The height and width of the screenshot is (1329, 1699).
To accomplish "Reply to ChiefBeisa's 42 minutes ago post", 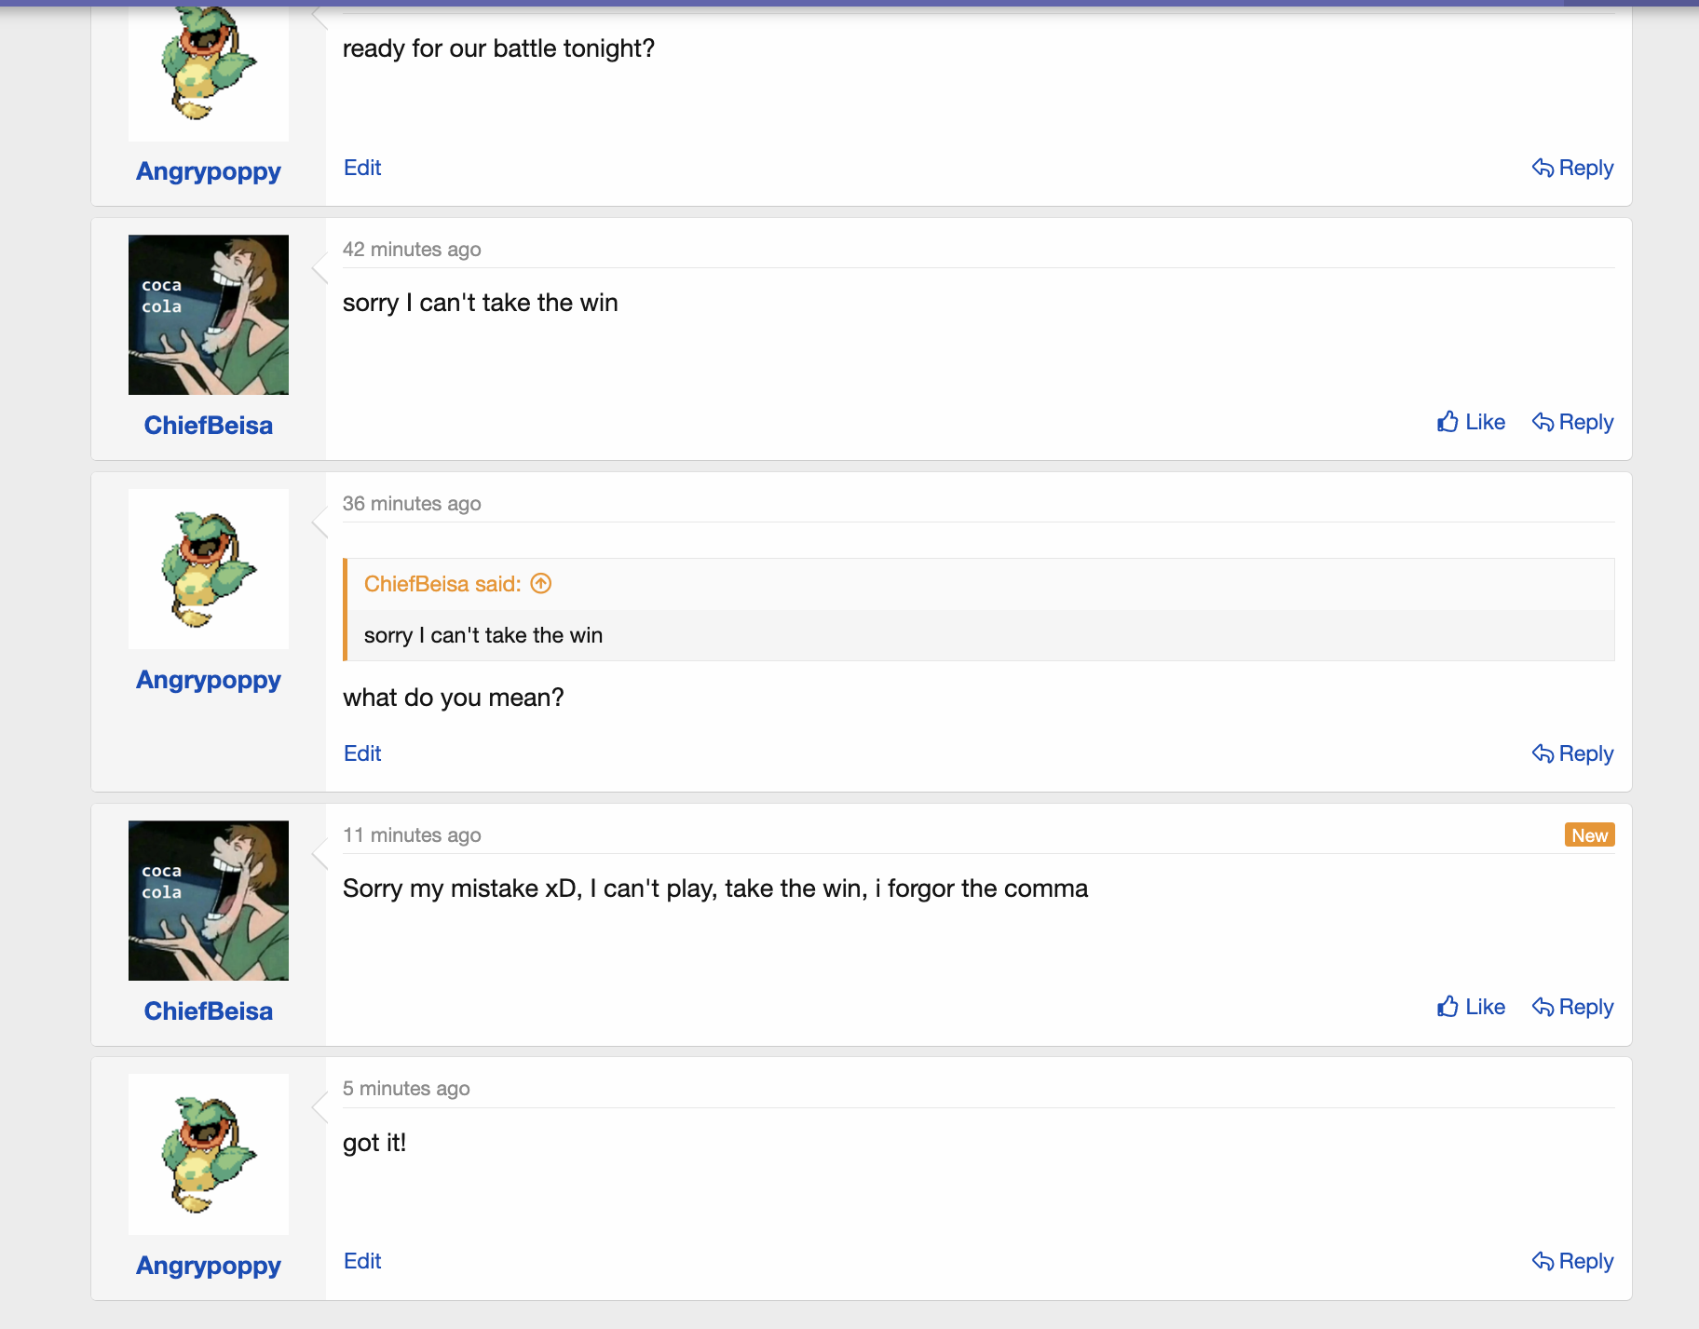I will tap(1572, 422).
